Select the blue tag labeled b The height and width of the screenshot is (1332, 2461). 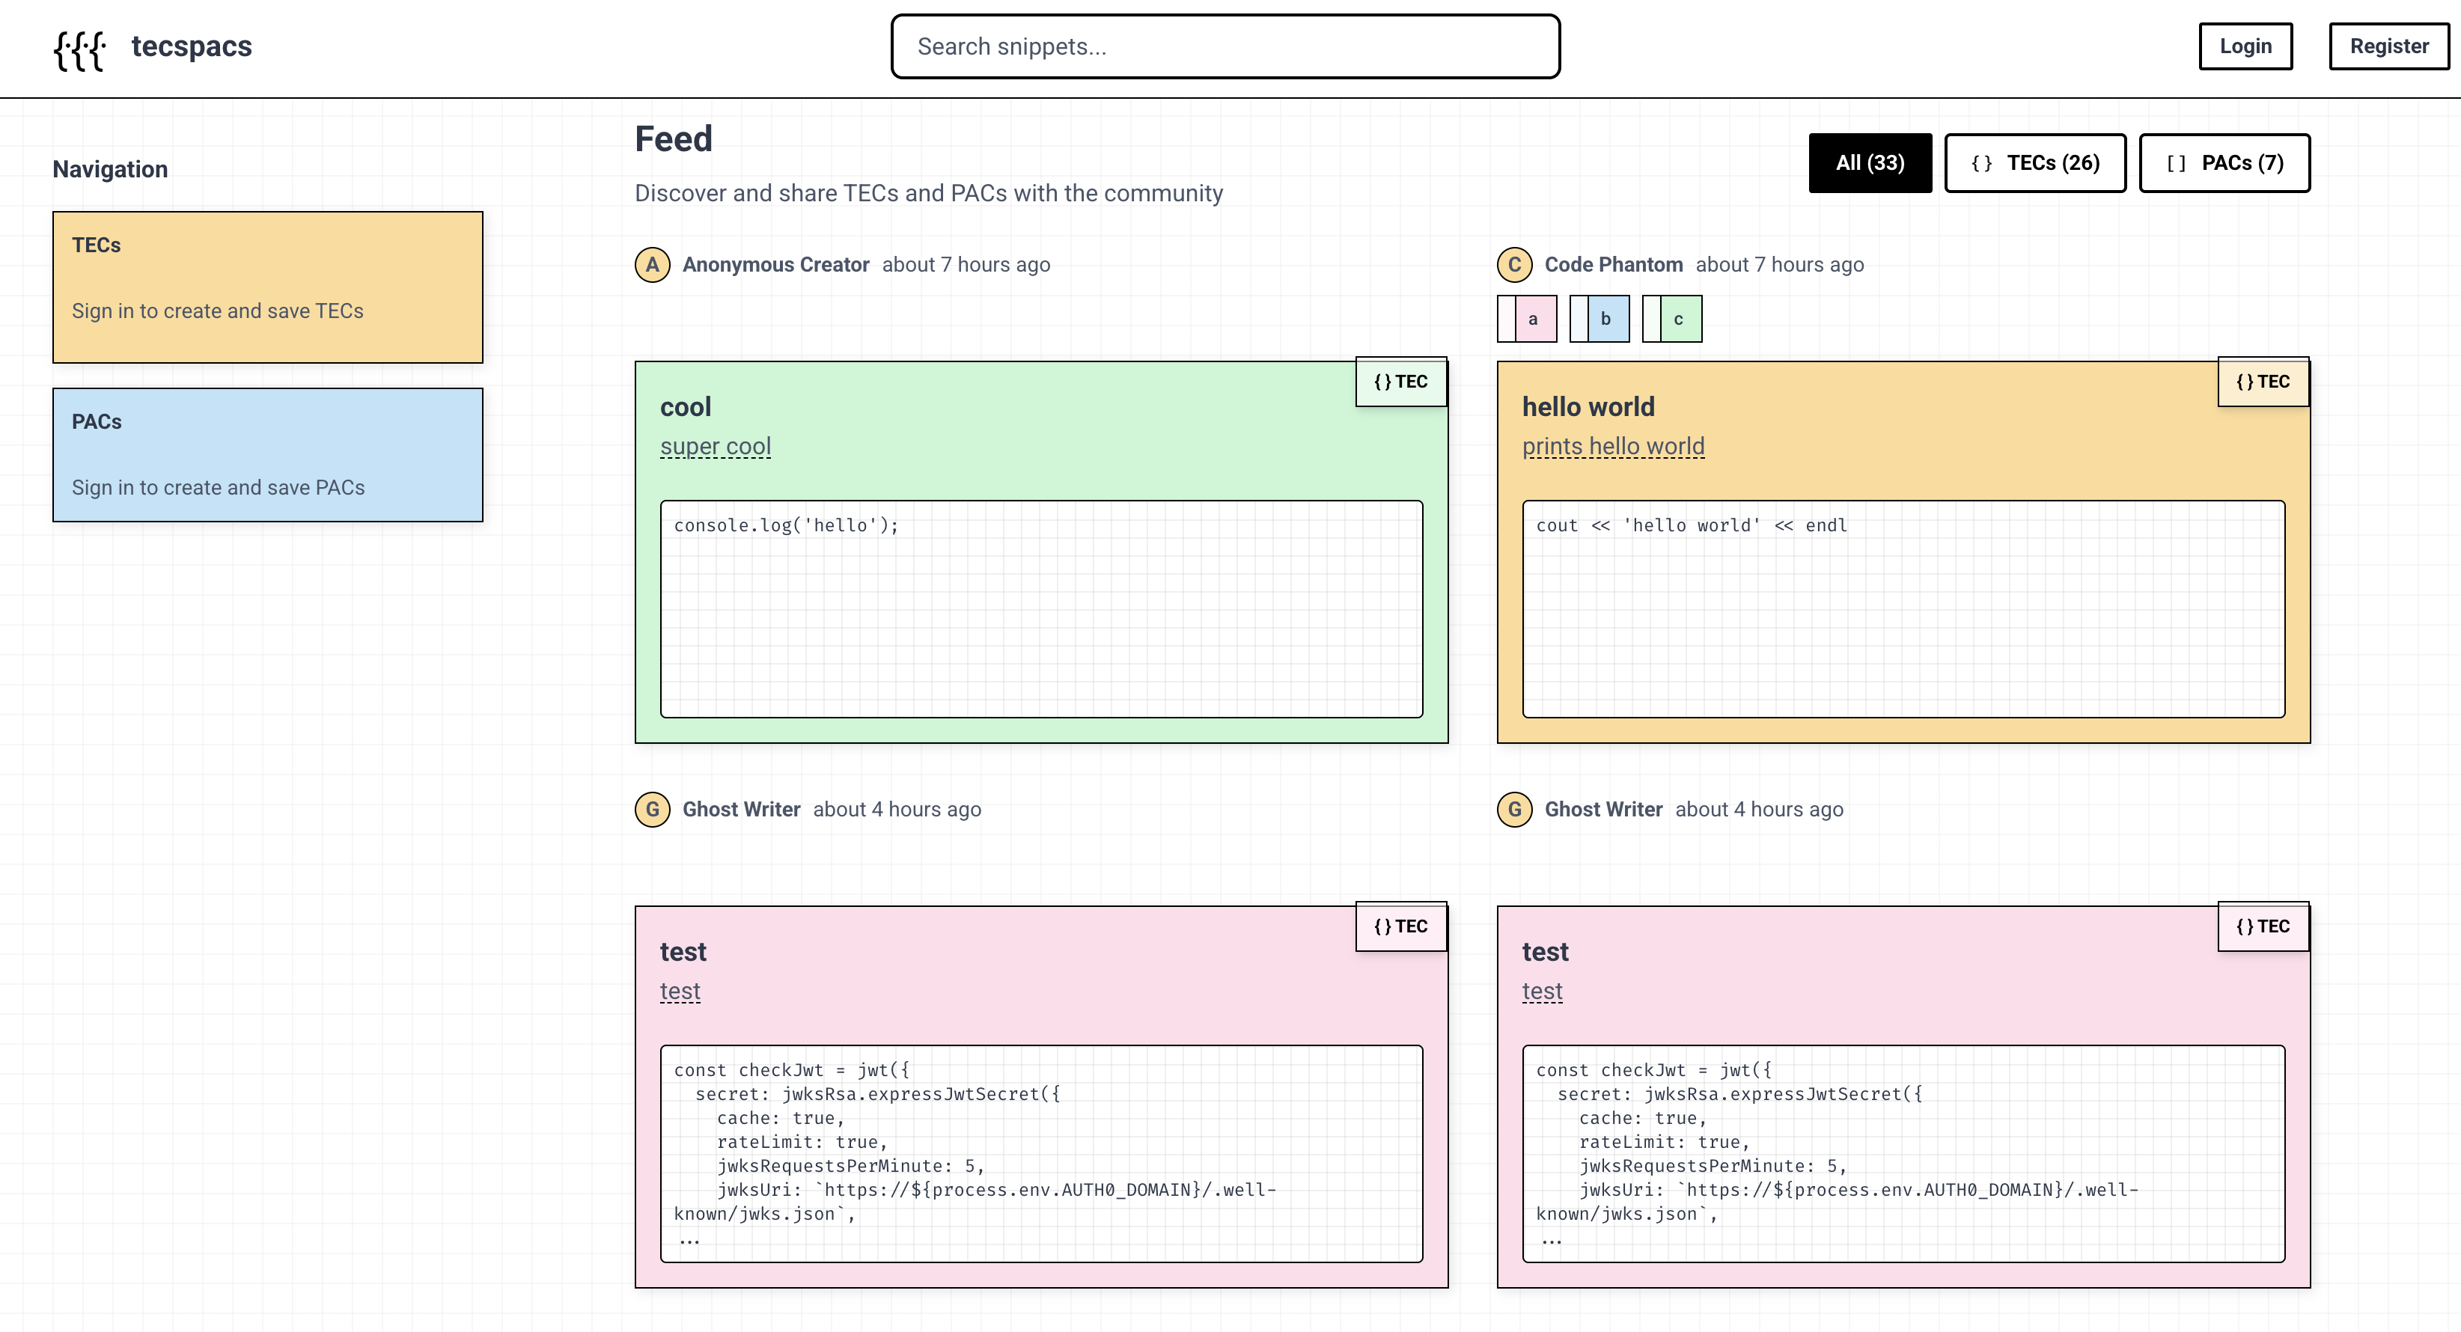click(1600, 319)
